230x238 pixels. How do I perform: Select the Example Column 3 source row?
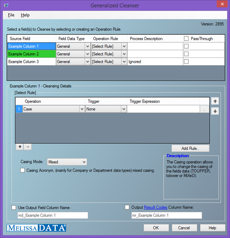click(31, 62)
